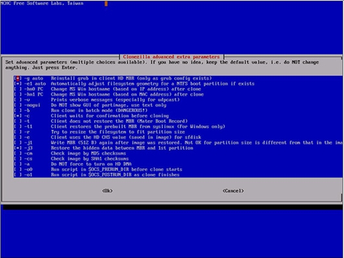
Task: Enable the -r resize filesystem checkbox
Action: (x=18, y=132)
